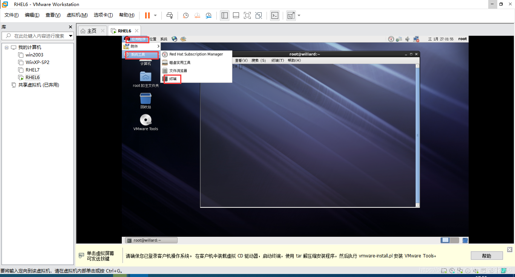Select RHEL7 virtual machine
515x277 pixels.
[x=32, y=70]
